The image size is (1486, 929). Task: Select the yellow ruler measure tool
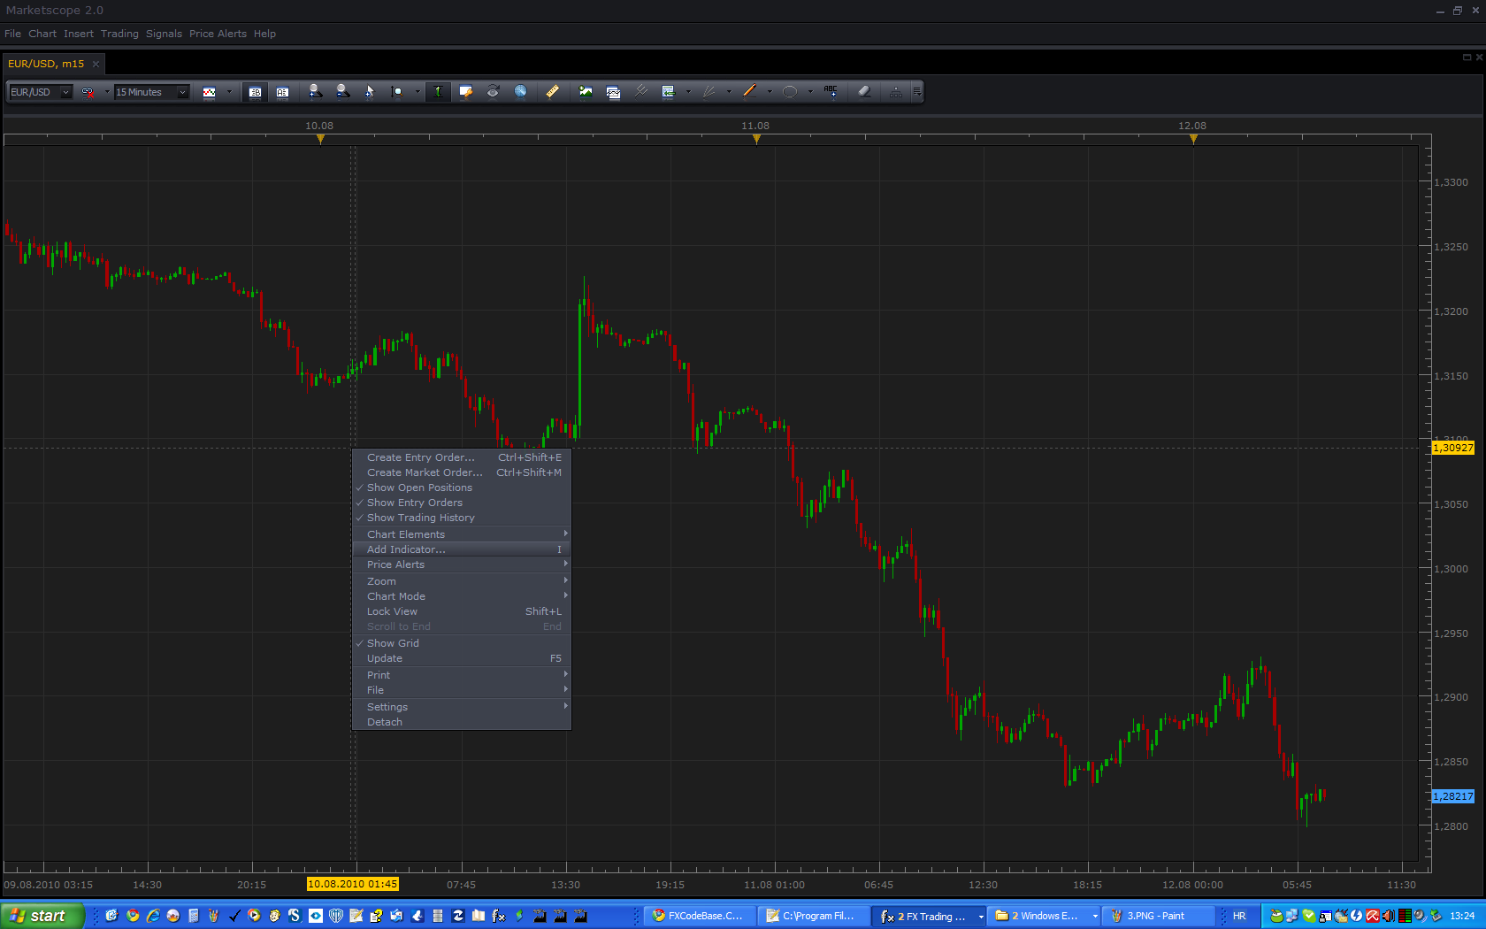(x=553, y=91)
